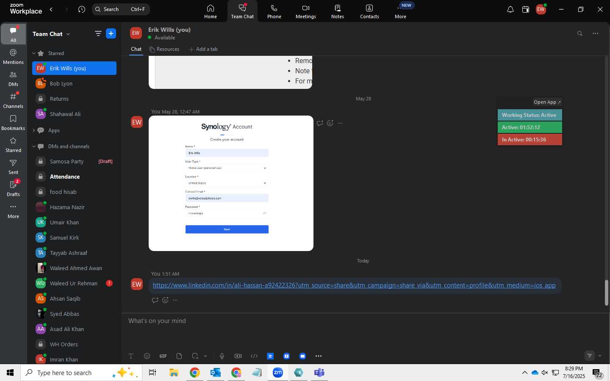Open Samosa Party draft chat

pyautogui.click(x=74, y=161)
